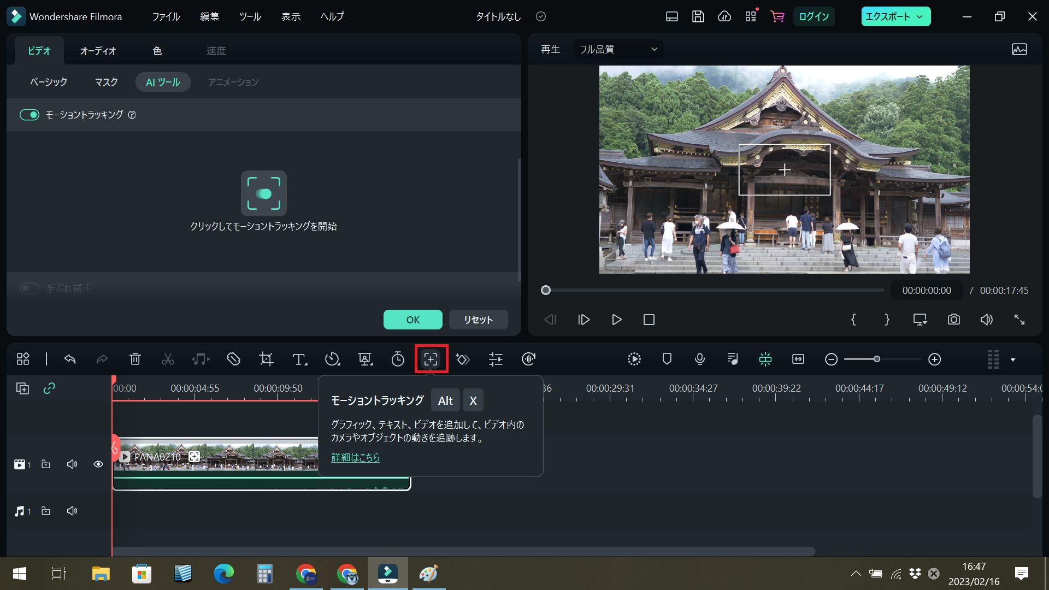Click the Keyframe icon next to motion tracking
The height and width of the screenshot is (590, 1049).
[463, 359]
